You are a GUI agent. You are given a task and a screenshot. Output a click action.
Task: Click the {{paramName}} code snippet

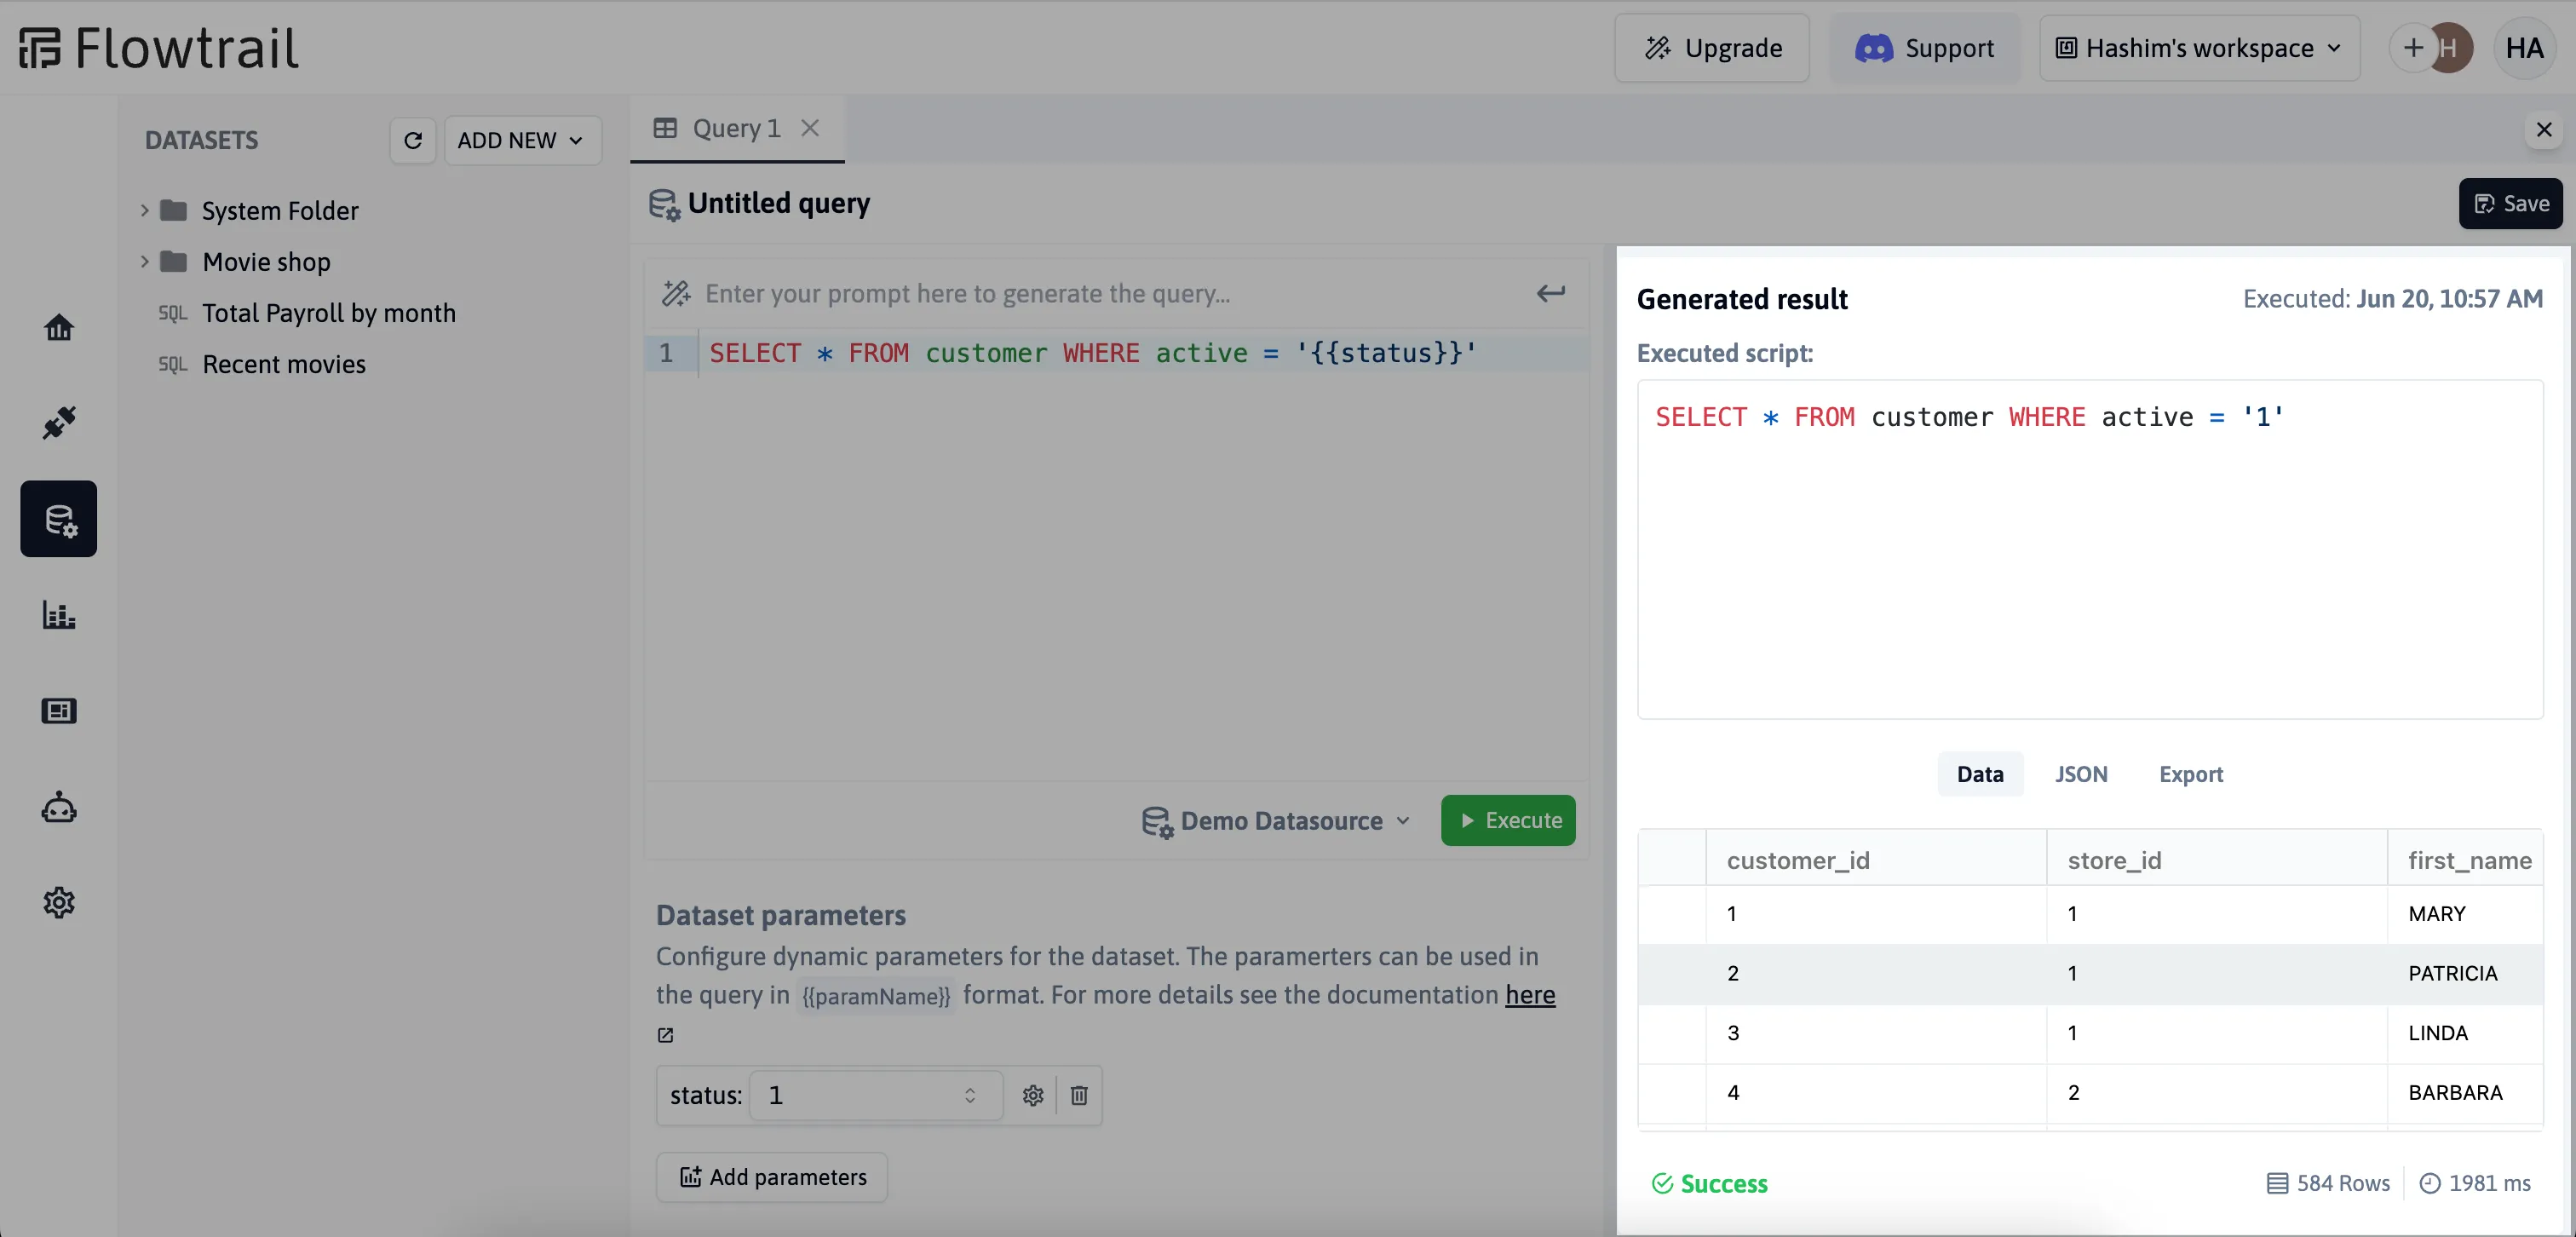876,996
